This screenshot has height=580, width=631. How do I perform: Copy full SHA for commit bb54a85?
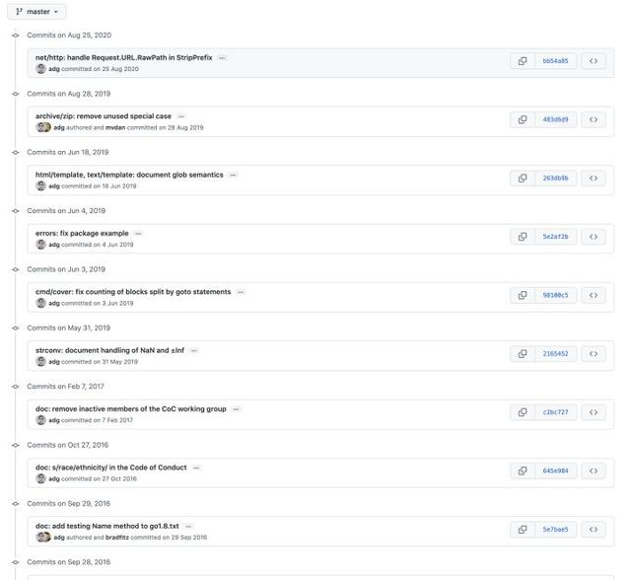[x=523, y=61]
